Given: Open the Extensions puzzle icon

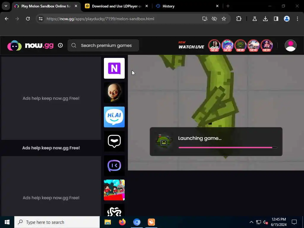Looking at the screenshot, I should [239, 19].
